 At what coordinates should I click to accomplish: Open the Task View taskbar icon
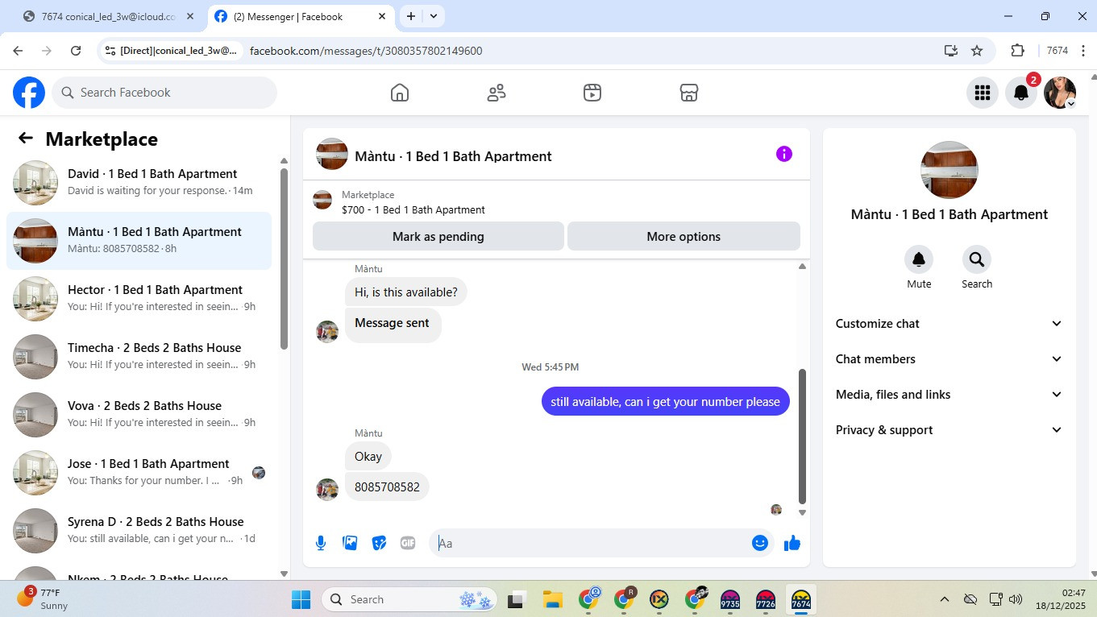515,599
